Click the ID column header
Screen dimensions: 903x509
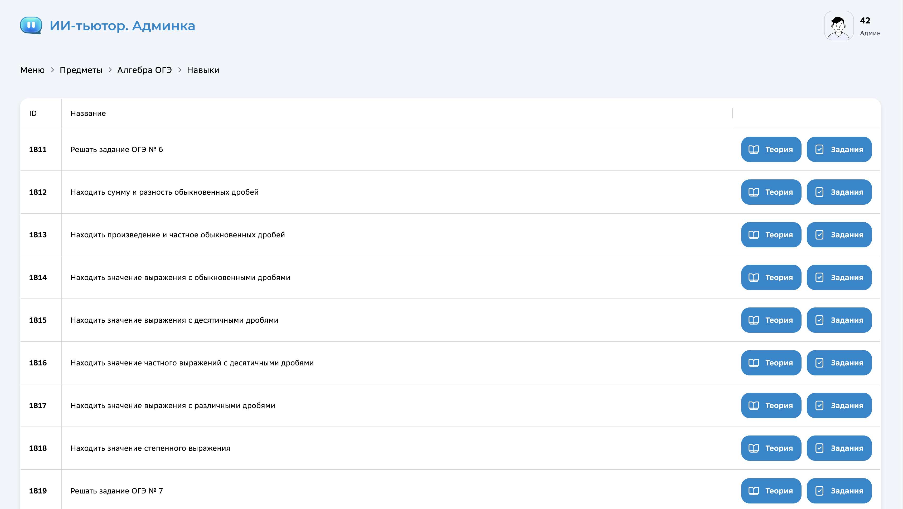33,114
